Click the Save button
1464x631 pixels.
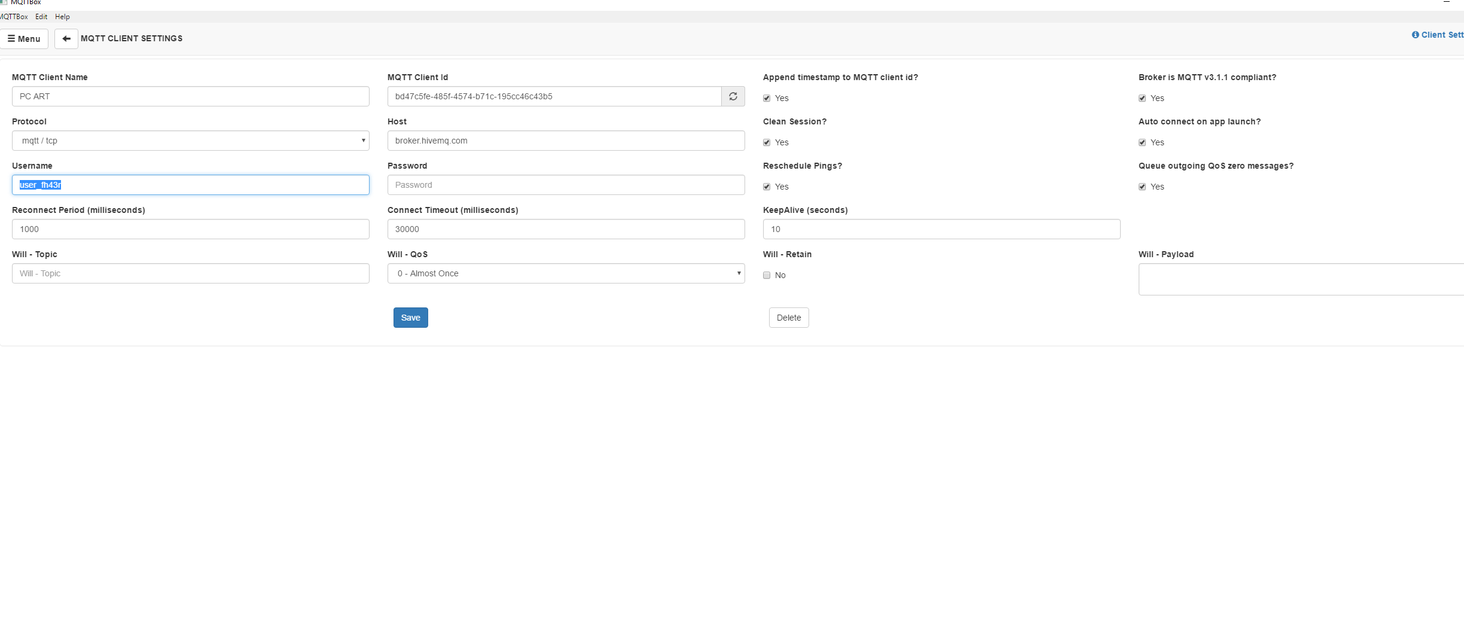(410, 318)
